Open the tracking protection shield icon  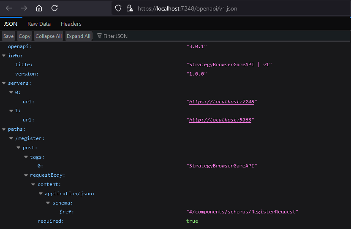(x=118, y=8)
